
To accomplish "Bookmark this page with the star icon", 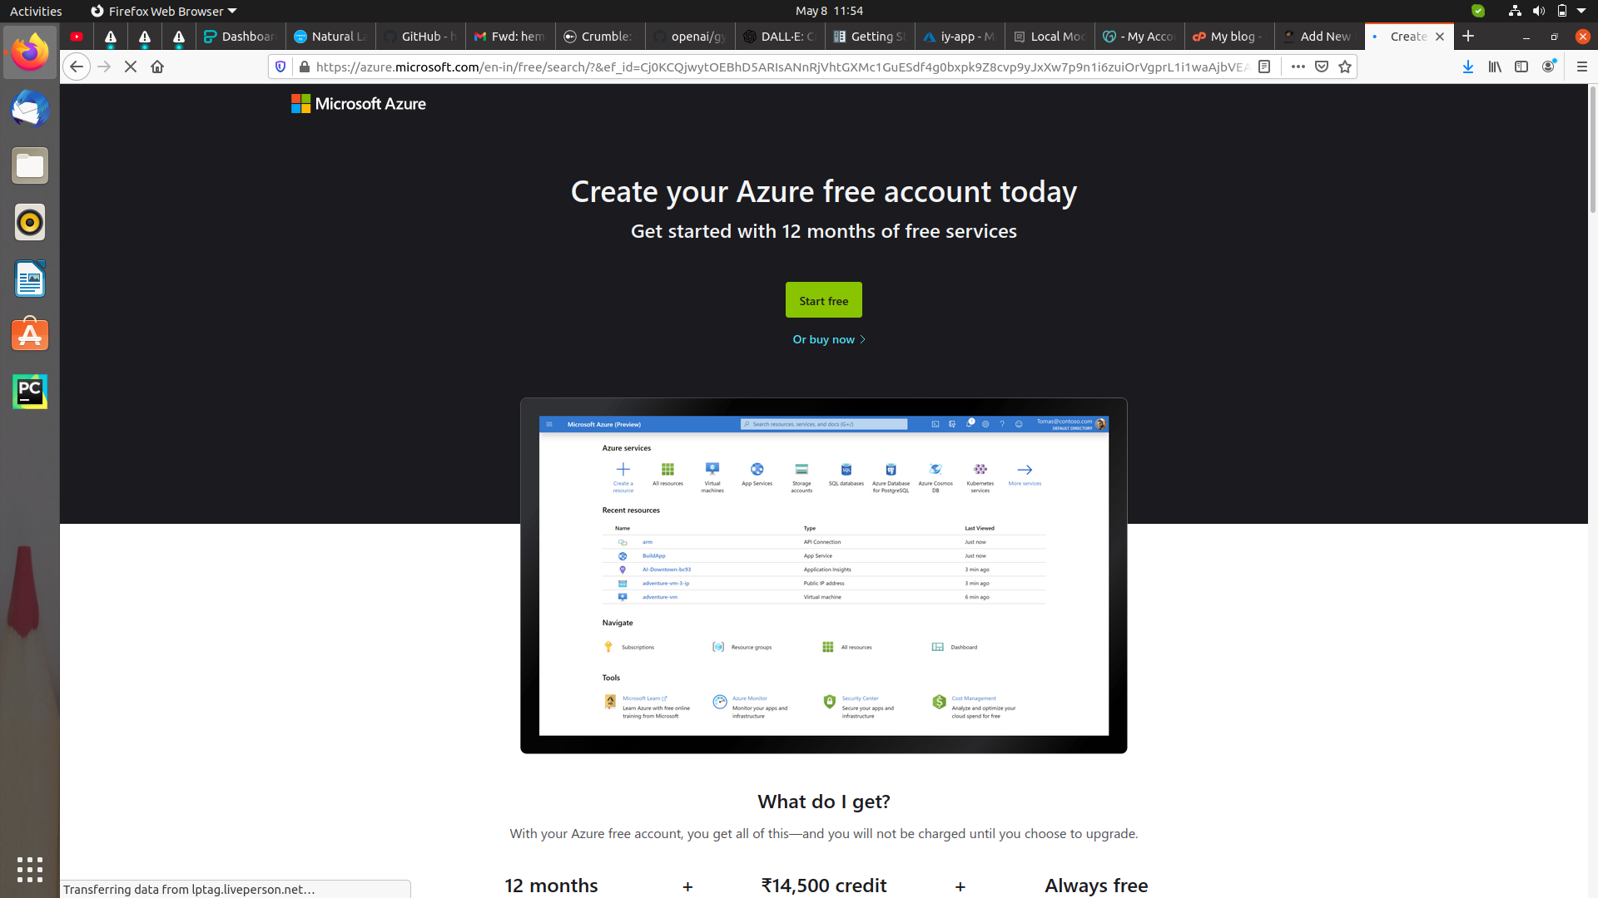I will 1345,67.
